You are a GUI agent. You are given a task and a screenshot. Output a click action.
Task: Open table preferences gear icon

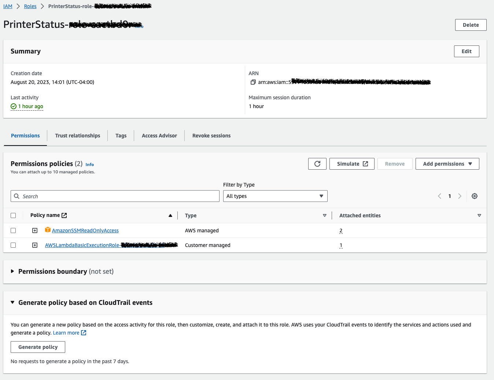coord(475,196)
